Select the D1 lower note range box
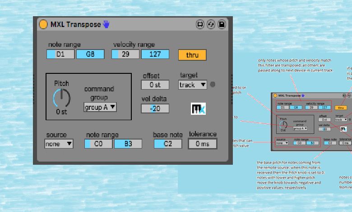Viewport: 352px width, 212px height. pyautogui.click(x=60, y=54)
